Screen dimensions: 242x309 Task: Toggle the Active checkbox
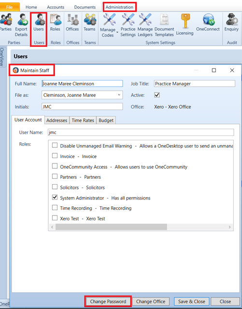tap(157, 95)
